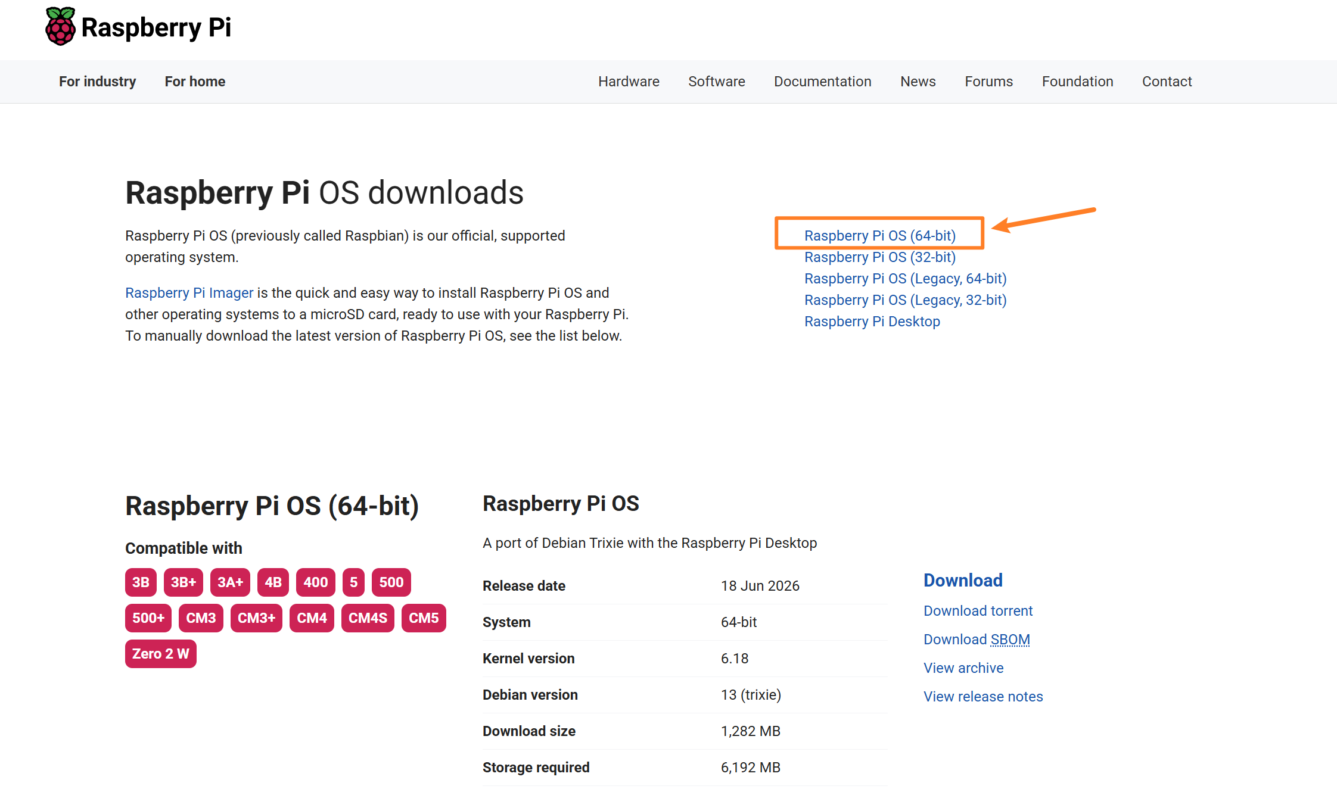Open the Raspberry Pi Desktop link
The image size is (1337, 789).
pyautogui.click(x=872, y=322)
